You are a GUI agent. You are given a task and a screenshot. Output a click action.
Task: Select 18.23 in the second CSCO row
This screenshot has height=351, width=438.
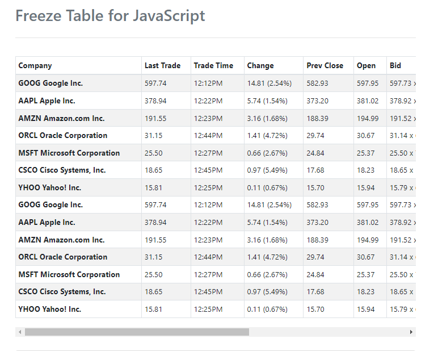(x=365, y=292)
